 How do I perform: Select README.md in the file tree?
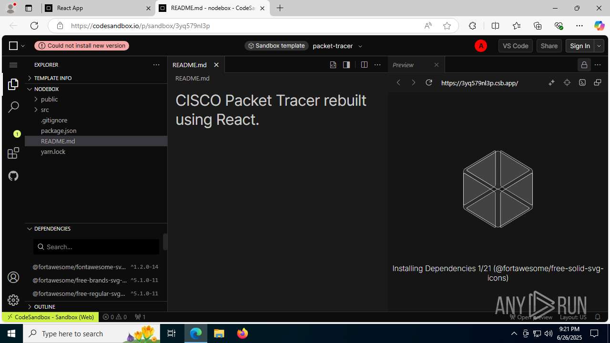click(96, 141)
